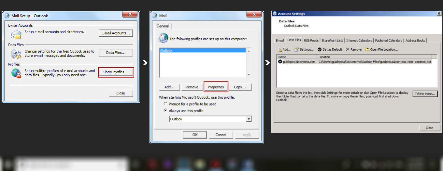Select the Outlook profile in list
443x171 pixels.
click(203, 51)
